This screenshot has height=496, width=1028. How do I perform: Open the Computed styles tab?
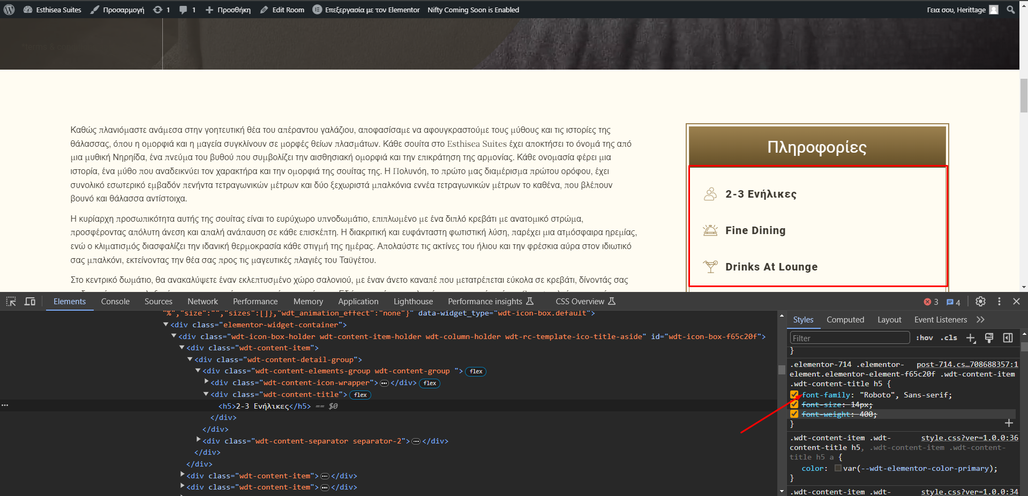pyautogui.click(x=845, y=320)
